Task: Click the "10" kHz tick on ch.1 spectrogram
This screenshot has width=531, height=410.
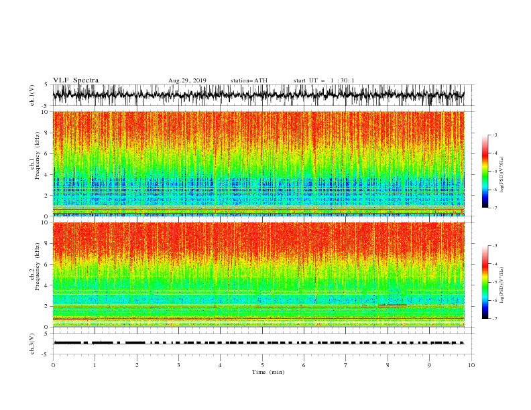Action: click(45, 112)
